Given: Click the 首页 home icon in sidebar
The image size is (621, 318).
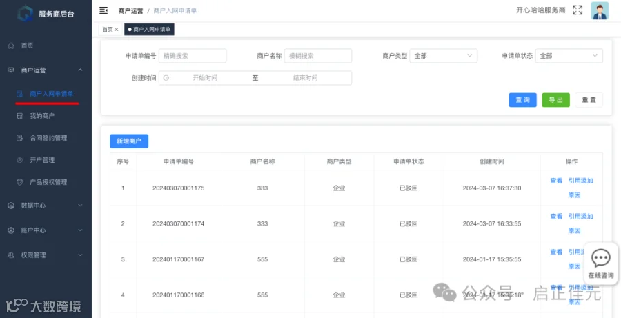Looking at the screenshot, I should [x=11, y=46].
